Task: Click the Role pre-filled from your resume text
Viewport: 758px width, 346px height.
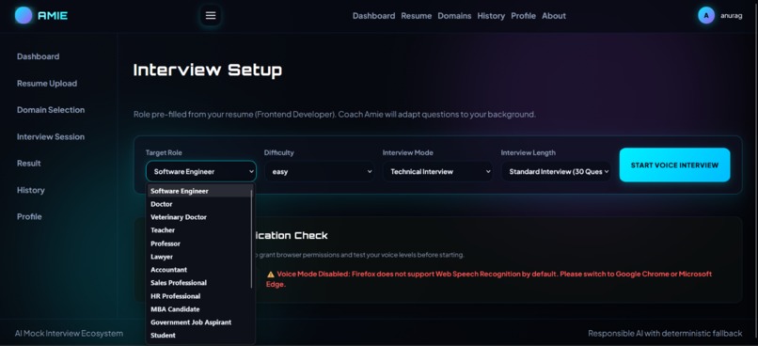Action: [x=335, y=115]
